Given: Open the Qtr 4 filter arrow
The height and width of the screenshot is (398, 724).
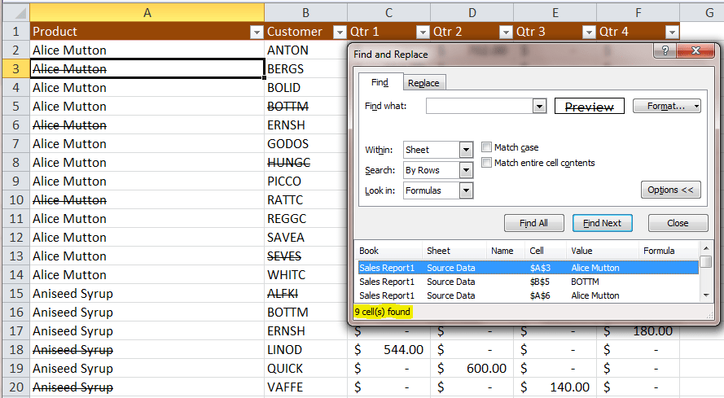Looking at the screenshot, I should click(672, 32).
